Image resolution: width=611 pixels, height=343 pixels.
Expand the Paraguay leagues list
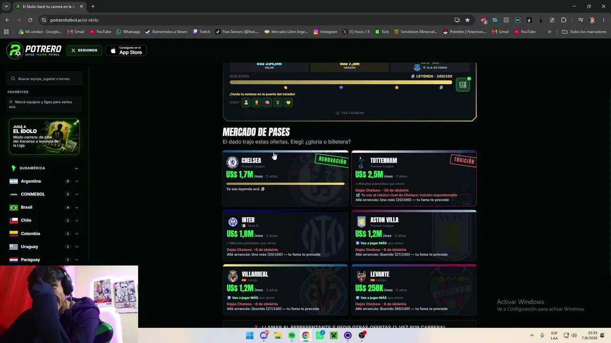[x=76, y=260]
